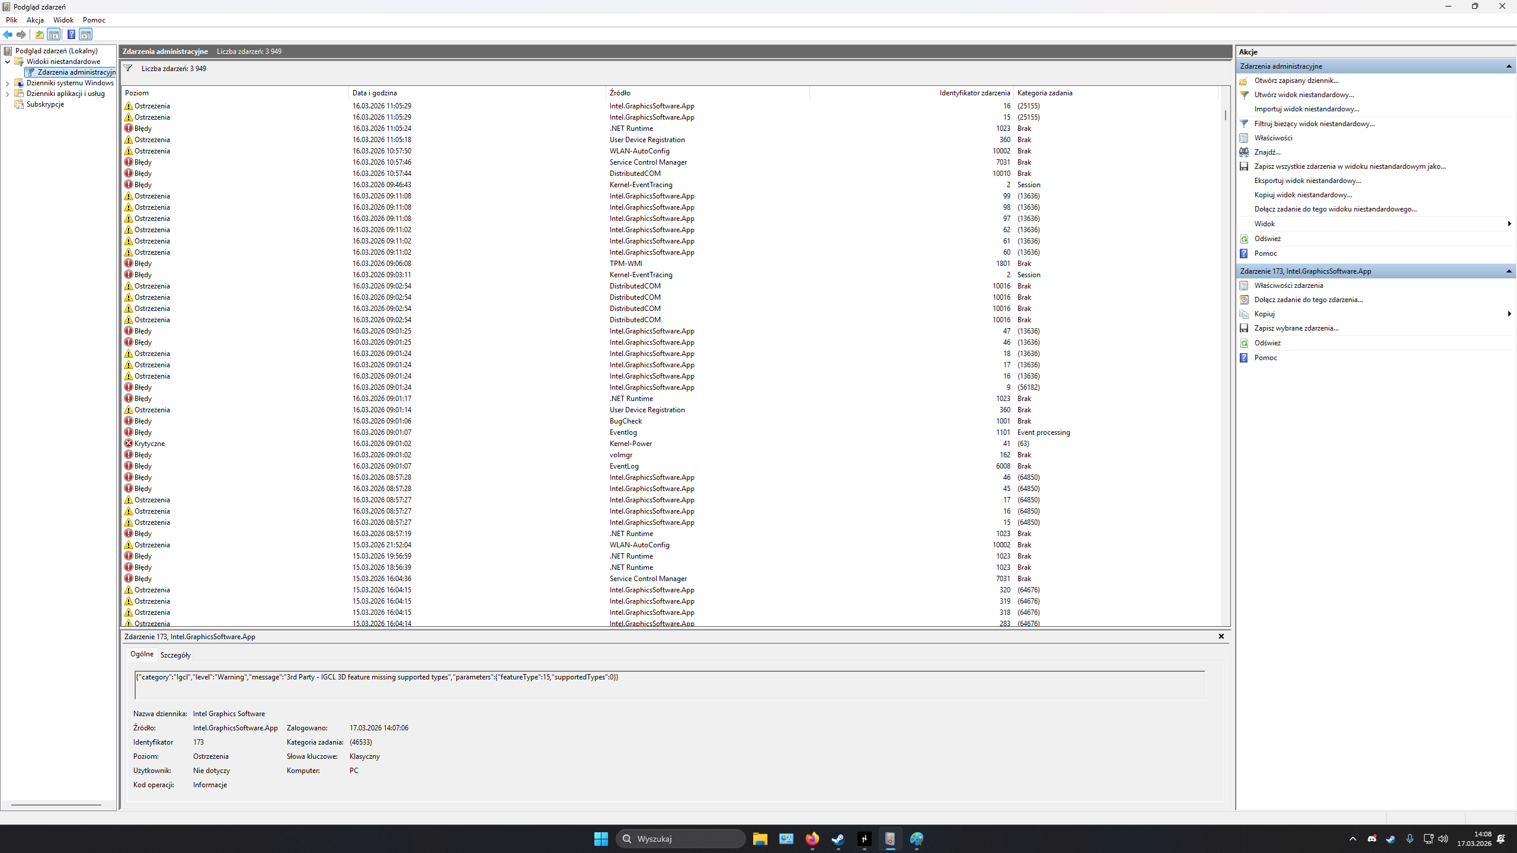Expand Dzienniki aplikacji i usług node
1517x853 pixels.
(x=8, y=94)
